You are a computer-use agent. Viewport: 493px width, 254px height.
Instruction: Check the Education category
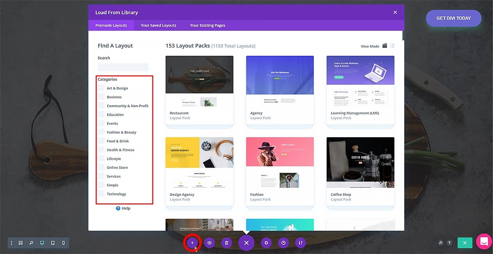101,115
